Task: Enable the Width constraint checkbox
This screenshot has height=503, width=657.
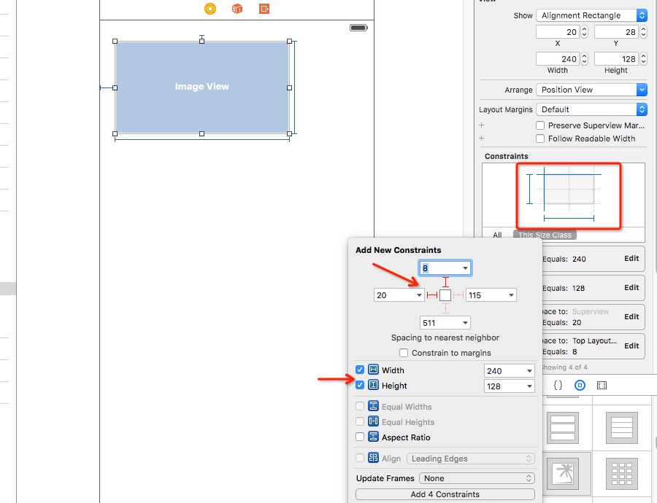Action: (x=359, y=370)
